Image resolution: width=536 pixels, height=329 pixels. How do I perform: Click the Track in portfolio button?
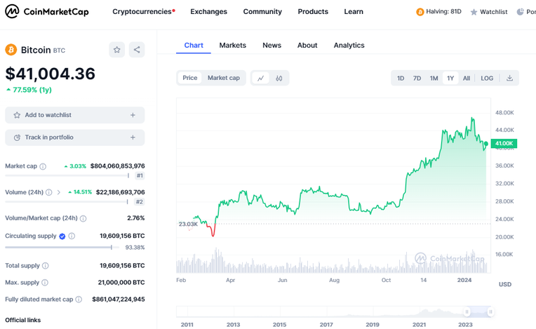coord(75,137)
